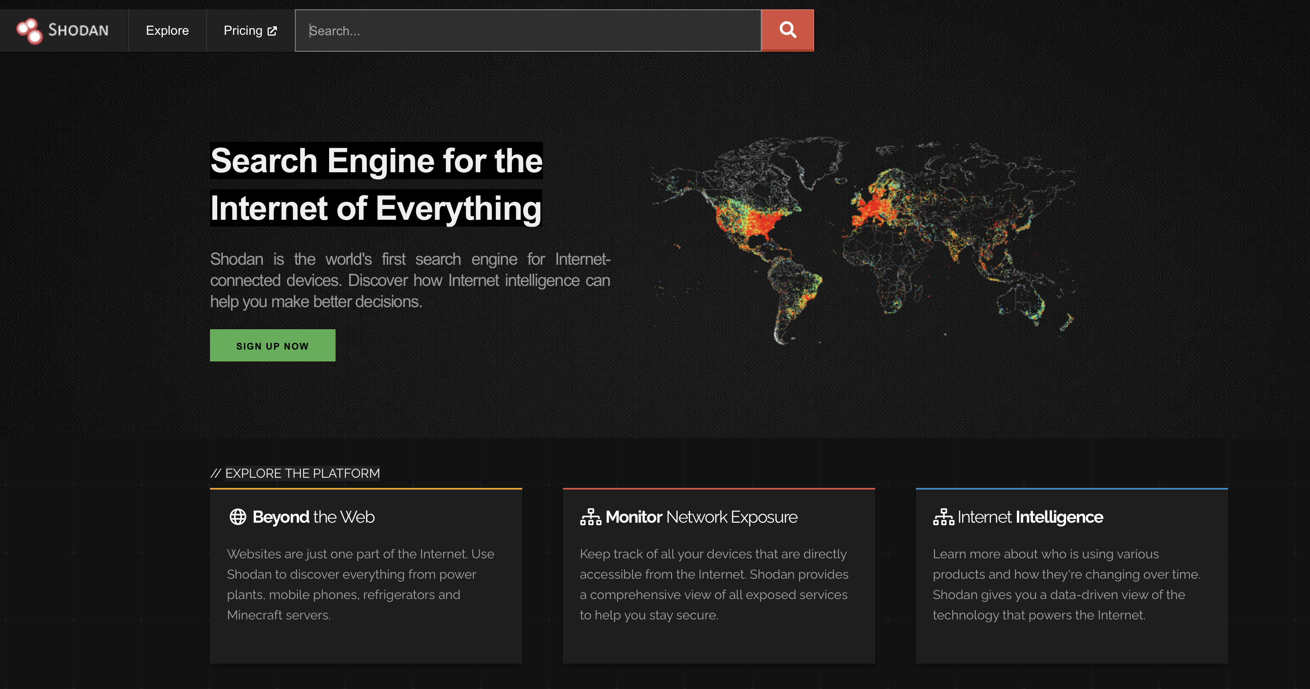Focus the Search input field
The width and height of the screenshot is (1310, 689).
(x=528, y=31)
